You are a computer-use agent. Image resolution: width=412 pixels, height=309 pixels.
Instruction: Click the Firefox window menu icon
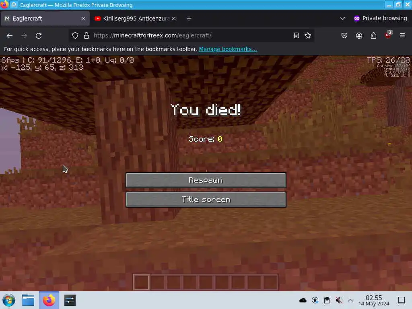tap(4, 5)
